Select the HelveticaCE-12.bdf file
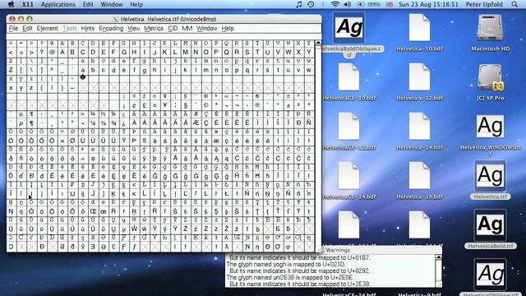The image size is (526, 296). click(x=348, y=126)
